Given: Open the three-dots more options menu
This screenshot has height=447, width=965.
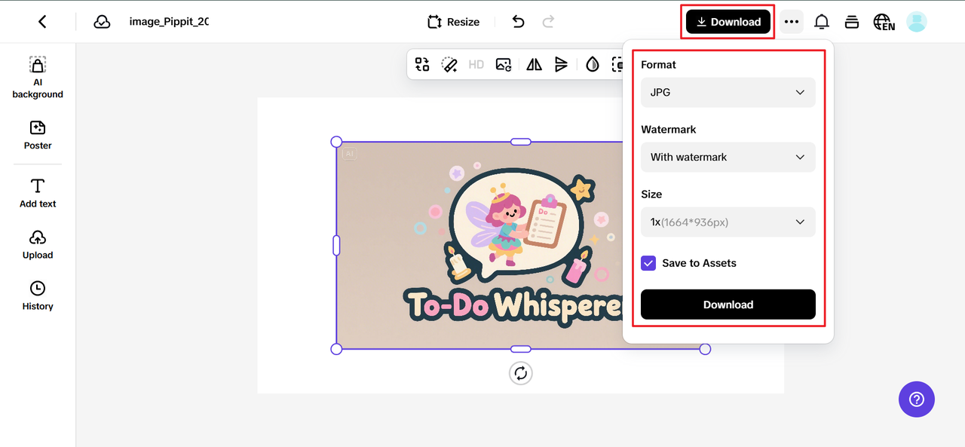Looking at the screenshot, I should (x=791, y=22).
